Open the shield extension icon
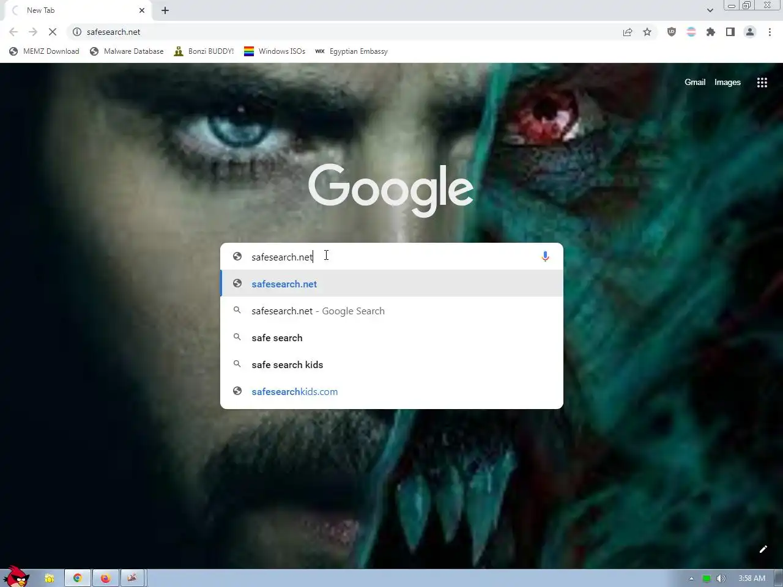The image size is (783, 587). (672, 32)
